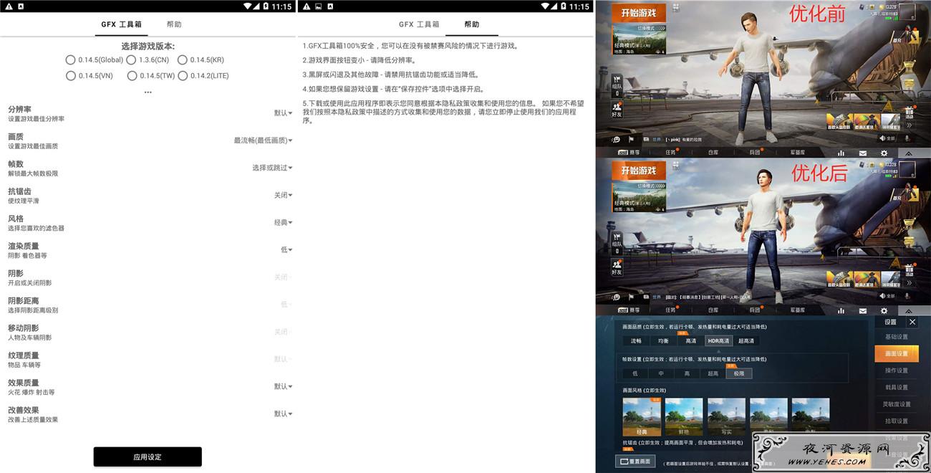Open settings gear in 优化后 game screen
The height and width of the screenshot is (473, 931).
pos(884,310)
